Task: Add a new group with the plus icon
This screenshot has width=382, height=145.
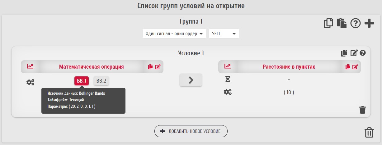Action: click(x=369, y=24)
